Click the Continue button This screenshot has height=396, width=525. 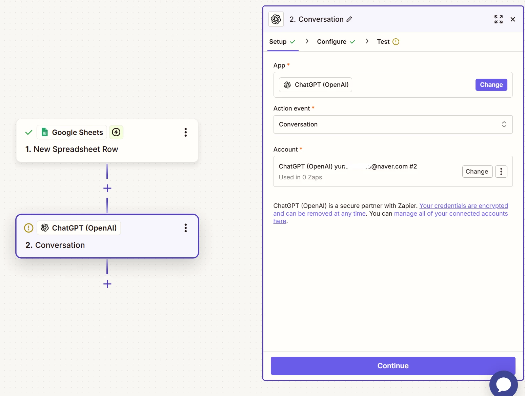tap(393, 366)
